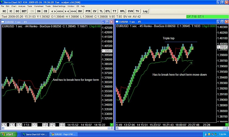The height and width of the screenshot is (137, 229).
Task: Click the CV chart values button
Action: (95, 11)
